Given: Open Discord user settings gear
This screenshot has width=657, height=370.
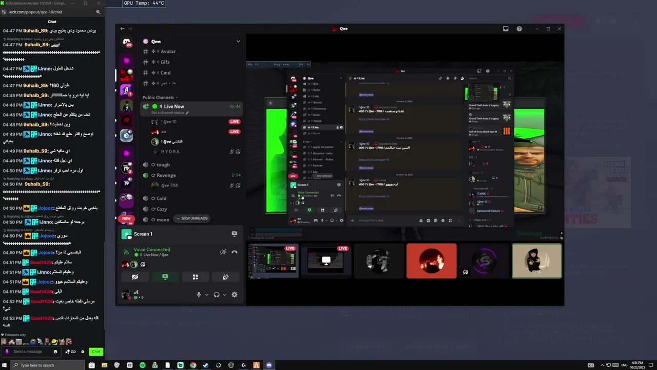Looking at the screenshot, I should tap(235, 294).
